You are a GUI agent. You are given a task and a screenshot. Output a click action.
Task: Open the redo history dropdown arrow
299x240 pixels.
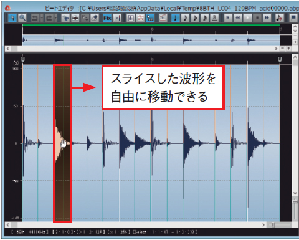[55, 18]
